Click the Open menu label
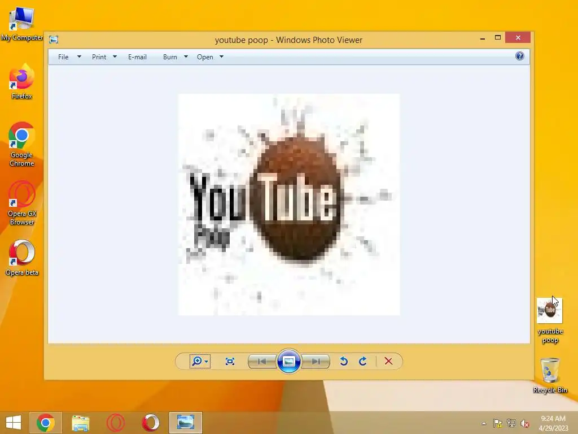Screen dimensions: 578x434 tap(205, 57)
